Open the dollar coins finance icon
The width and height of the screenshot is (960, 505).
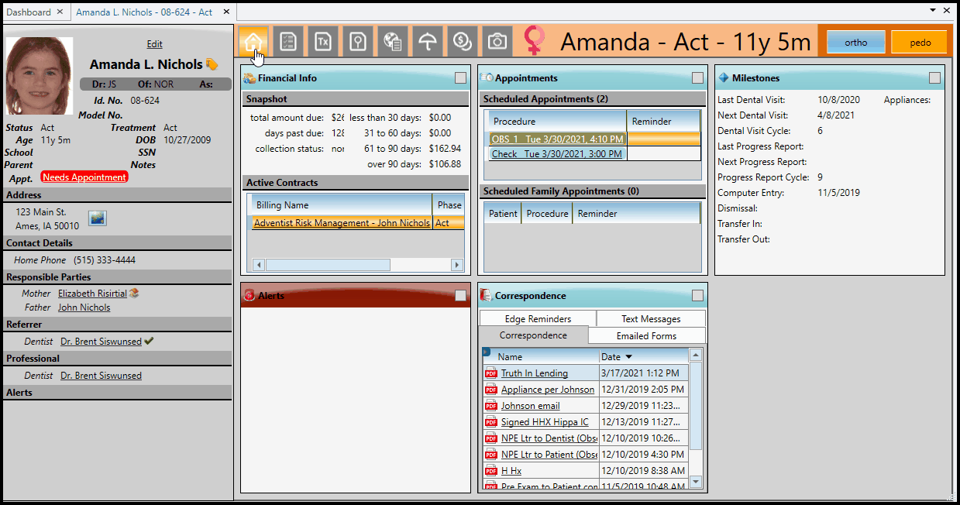click(x=462, y=42)
